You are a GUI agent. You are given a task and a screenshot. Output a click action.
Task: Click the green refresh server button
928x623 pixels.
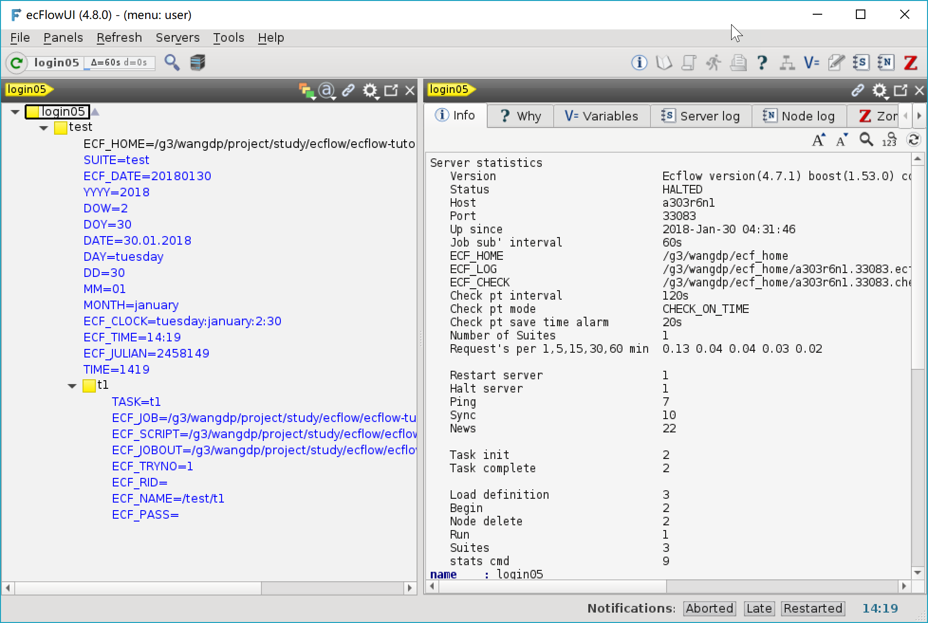coord(17,63)
